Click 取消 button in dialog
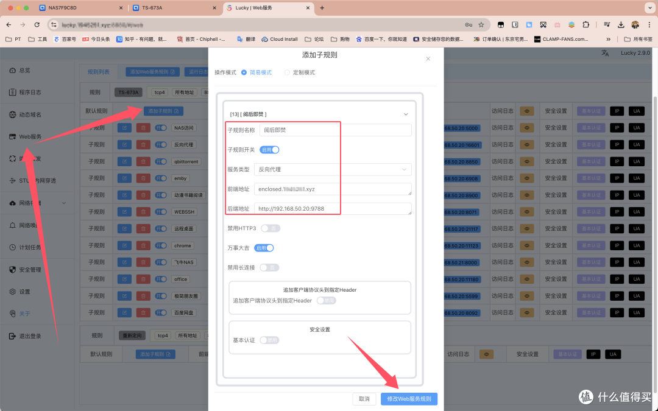The height and width of the screenshot is (411, 658). 364,399
